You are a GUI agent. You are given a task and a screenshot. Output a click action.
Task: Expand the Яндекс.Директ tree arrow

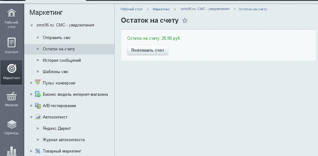click(x=38, y=128)
